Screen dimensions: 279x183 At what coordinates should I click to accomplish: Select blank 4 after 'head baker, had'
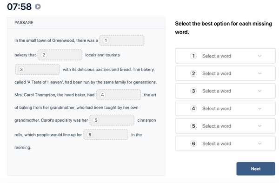(119, 95)
